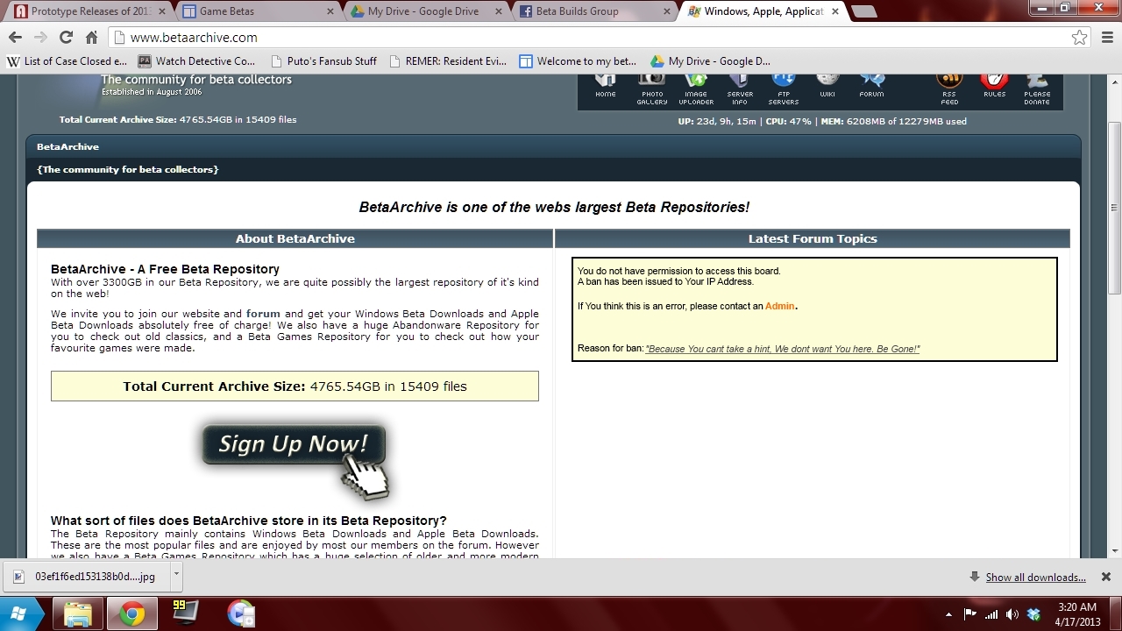Click the About BetaArchive section header

295,238
